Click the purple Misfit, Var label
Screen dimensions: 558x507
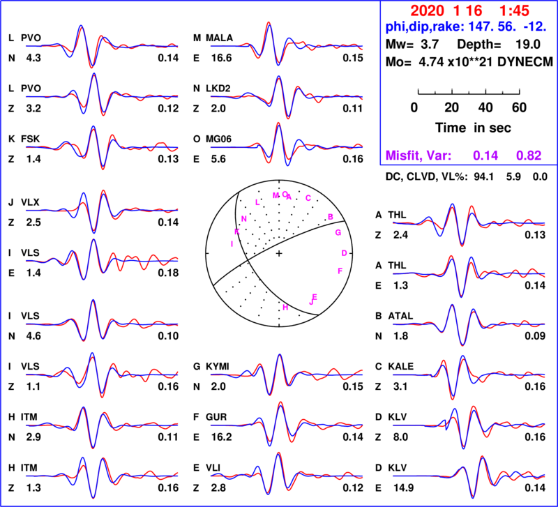click(x=418, y=156)
